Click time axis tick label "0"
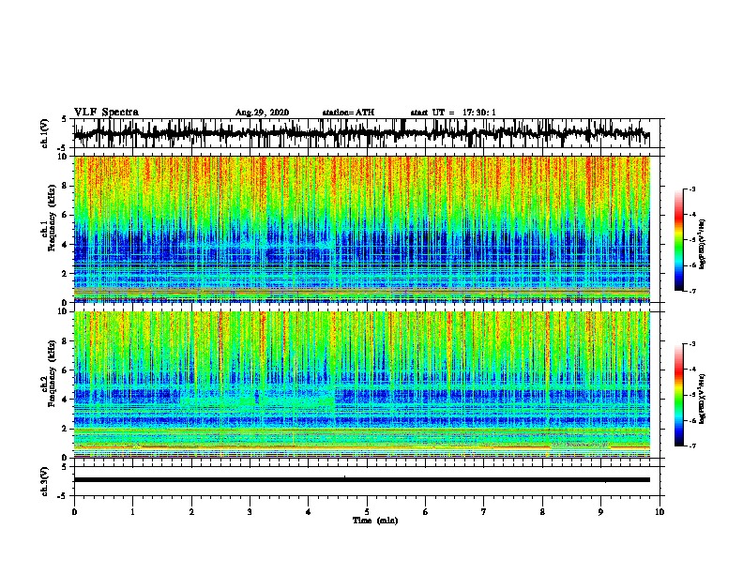This screenshot has height=574, width=743. (74, 512)
